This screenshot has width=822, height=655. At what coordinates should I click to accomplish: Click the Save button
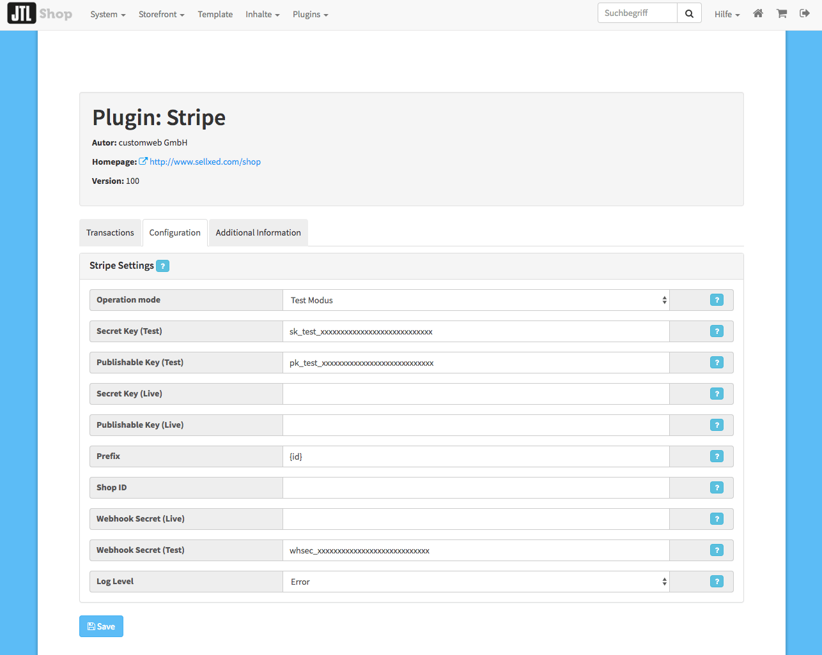[101, 626]
